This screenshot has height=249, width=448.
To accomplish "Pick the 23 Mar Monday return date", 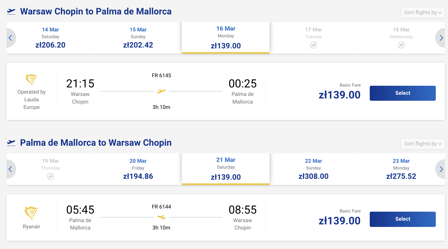I will click(401, 169).
